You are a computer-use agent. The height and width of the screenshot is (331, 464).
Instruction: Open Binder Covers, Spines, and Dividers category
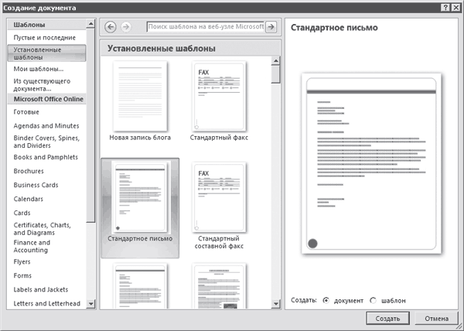point(46,142)
